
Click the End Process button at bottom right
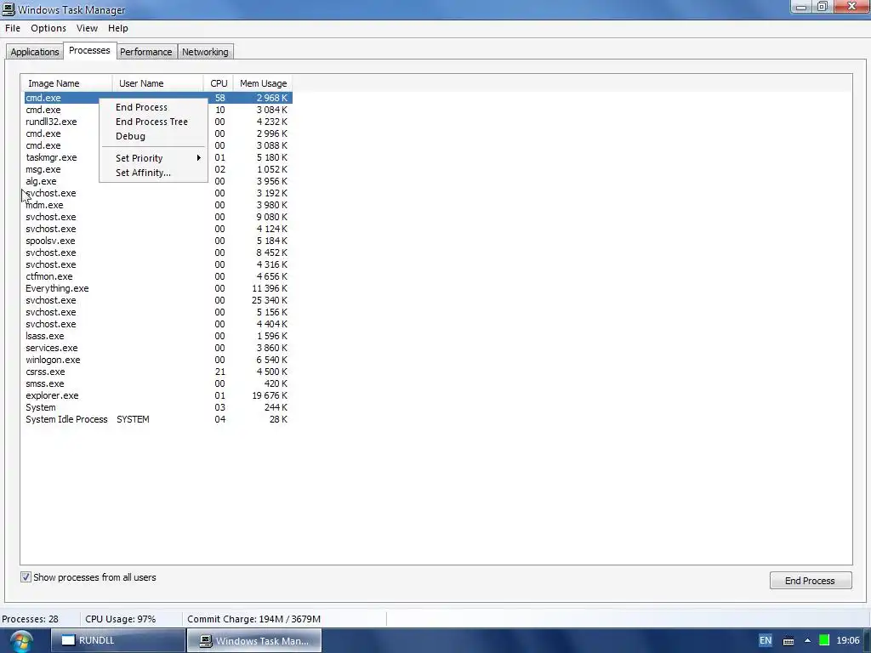pyautogui.click(x=810, y=580)
